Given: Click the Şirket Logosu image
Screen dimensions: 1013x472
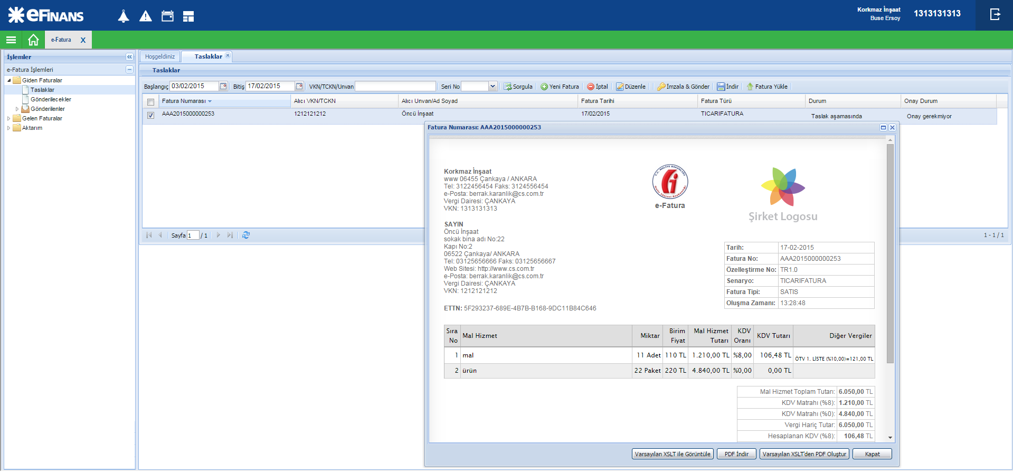Looking at the screenshot, I should 783,194.
